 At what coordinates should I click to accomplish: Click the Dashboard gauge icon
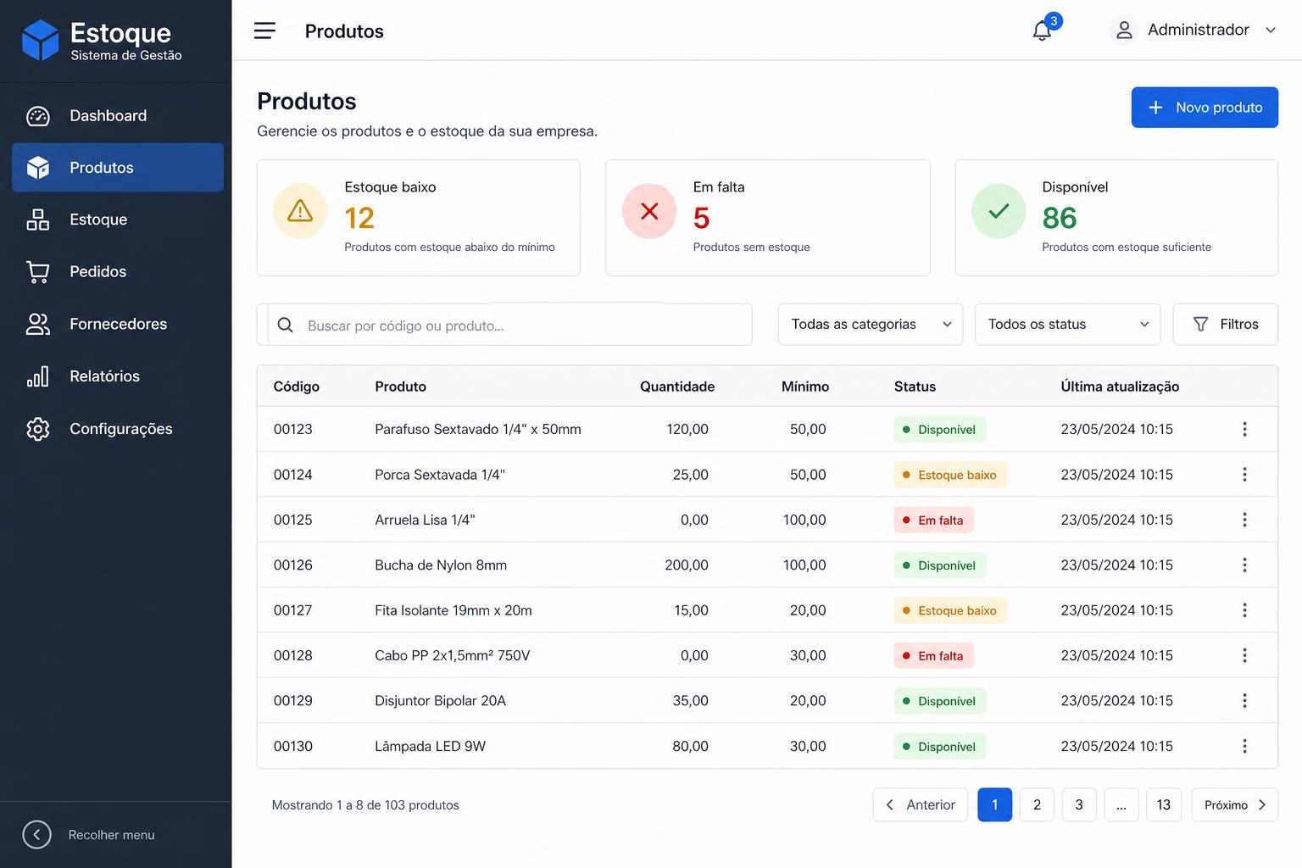[38, 116]
